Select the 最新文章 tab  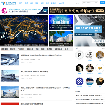[x=5, y=49]
